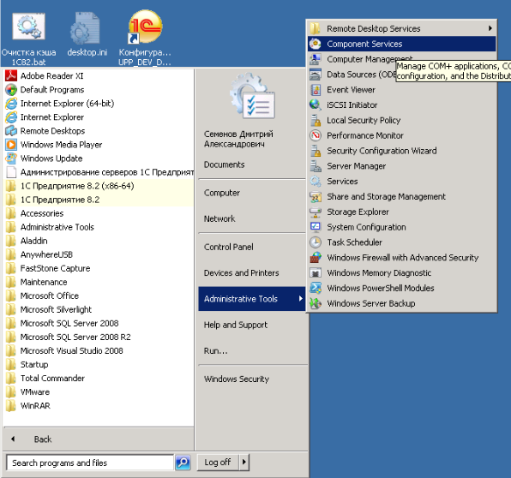Click the Computer Management icon
The height and width of the screenshot is (478, 511).
pyautogui.click(x=316, y=59)
